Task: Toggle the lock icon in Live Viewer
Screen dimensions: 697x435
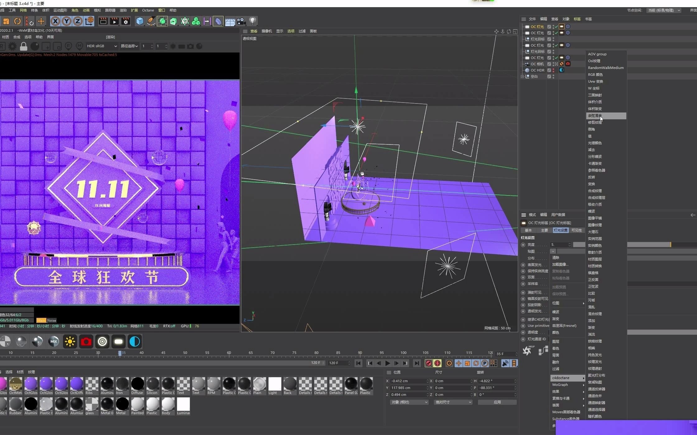Action: pos(24,46)
